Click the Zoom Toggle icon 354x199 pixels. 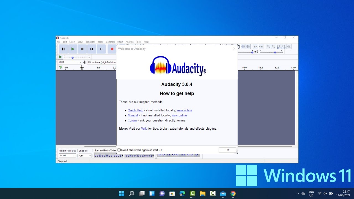pyautogui.click(x=289, y=47)
